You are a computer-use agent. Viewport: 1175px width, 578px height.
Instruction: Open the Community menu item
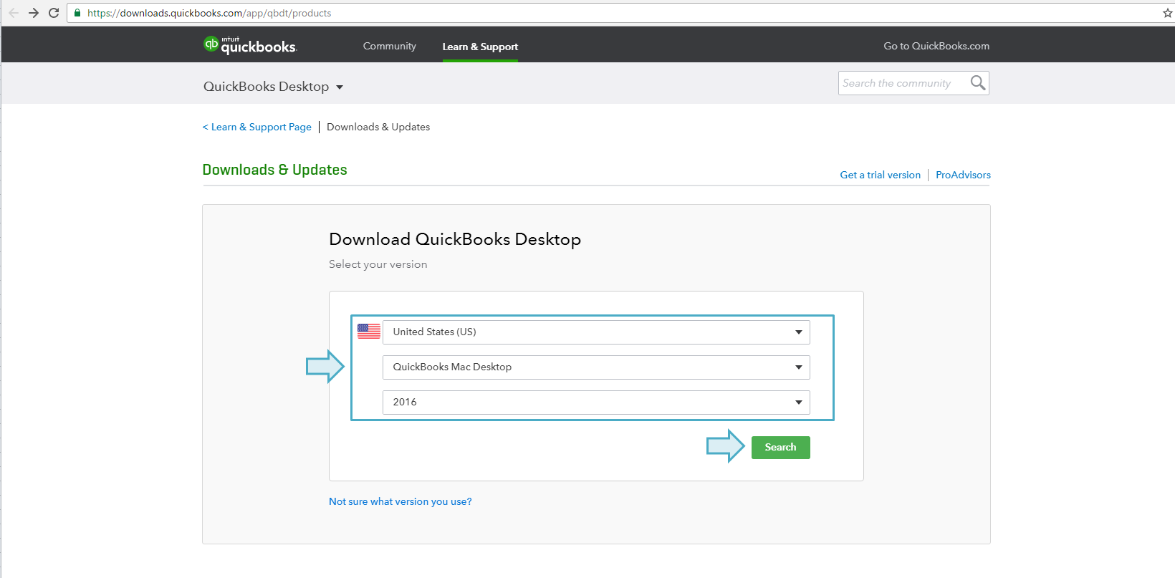390,46
